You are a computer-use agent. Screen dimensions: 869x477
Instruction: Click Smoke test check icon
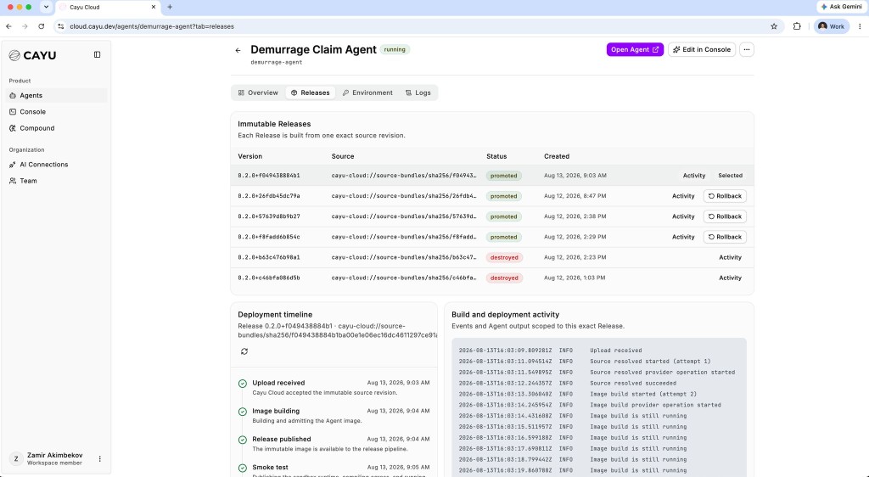pyautogui.click(x=242, y=469)
